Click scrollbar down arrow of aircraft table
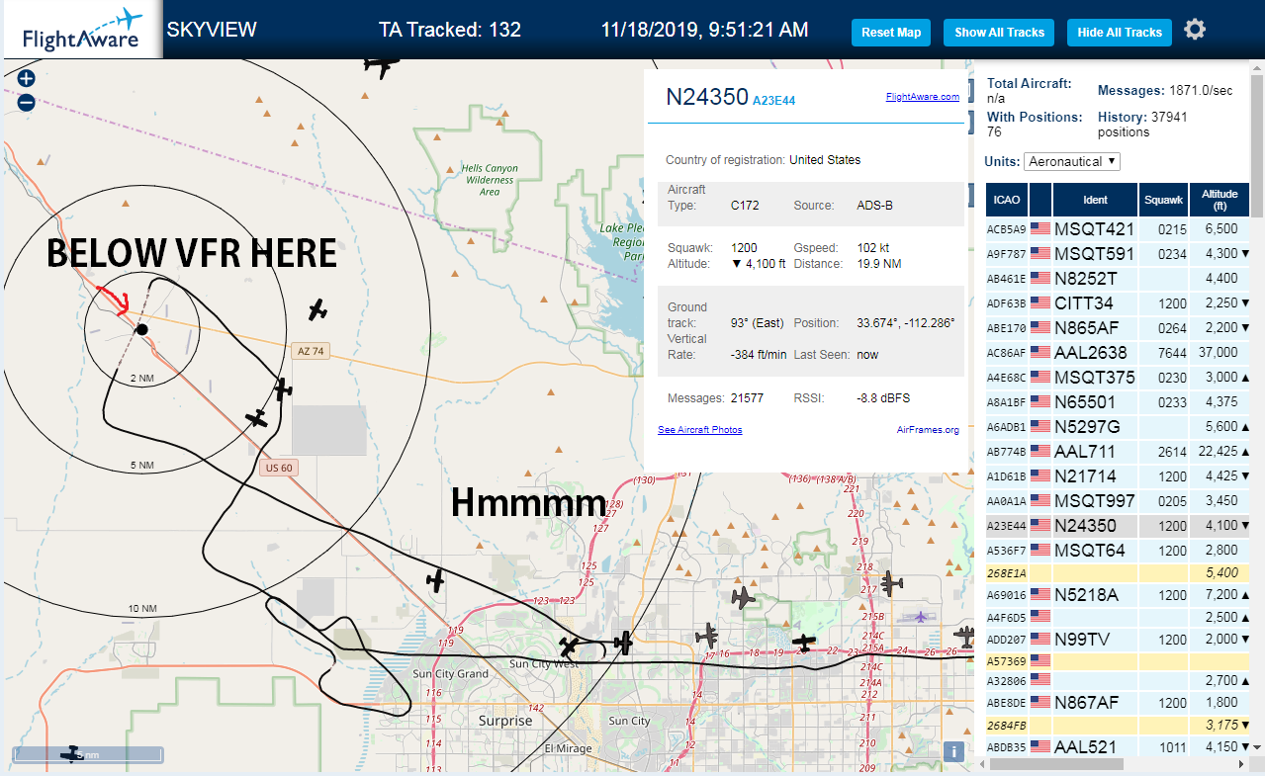 pos(1257,747)
